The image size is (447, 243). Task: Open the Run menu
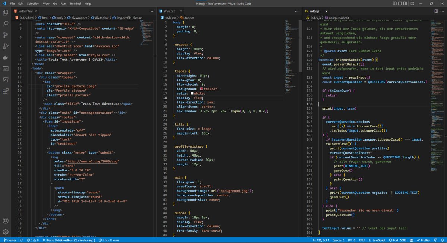pos(63,3)
